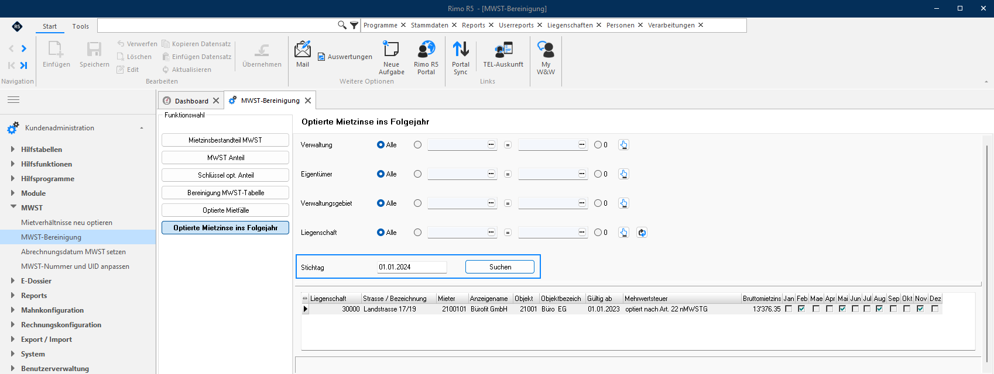Toggle the Aug checkbox in the result row
994x374 pixels.
coord(879,309)
